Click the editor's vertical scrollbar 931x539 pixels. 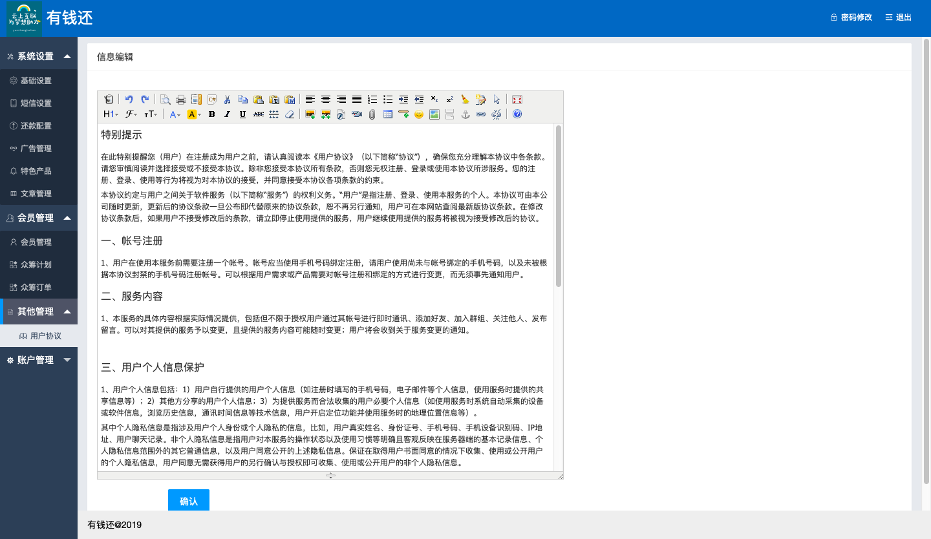(x=559, y=207)
